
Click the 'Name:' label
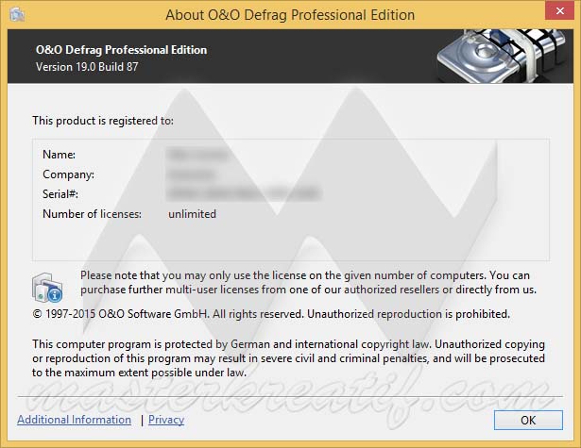(59, 155)
